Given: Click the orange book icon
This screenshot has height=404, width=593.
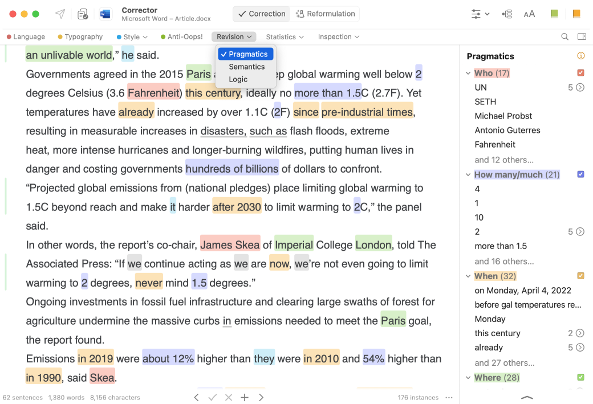Looking at the screenshot, I should point(576,14).
